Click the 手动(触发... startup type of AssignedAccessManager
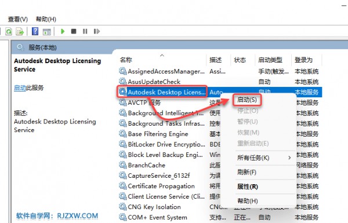Viewport: 348px width, 223px height. [273, 71]
